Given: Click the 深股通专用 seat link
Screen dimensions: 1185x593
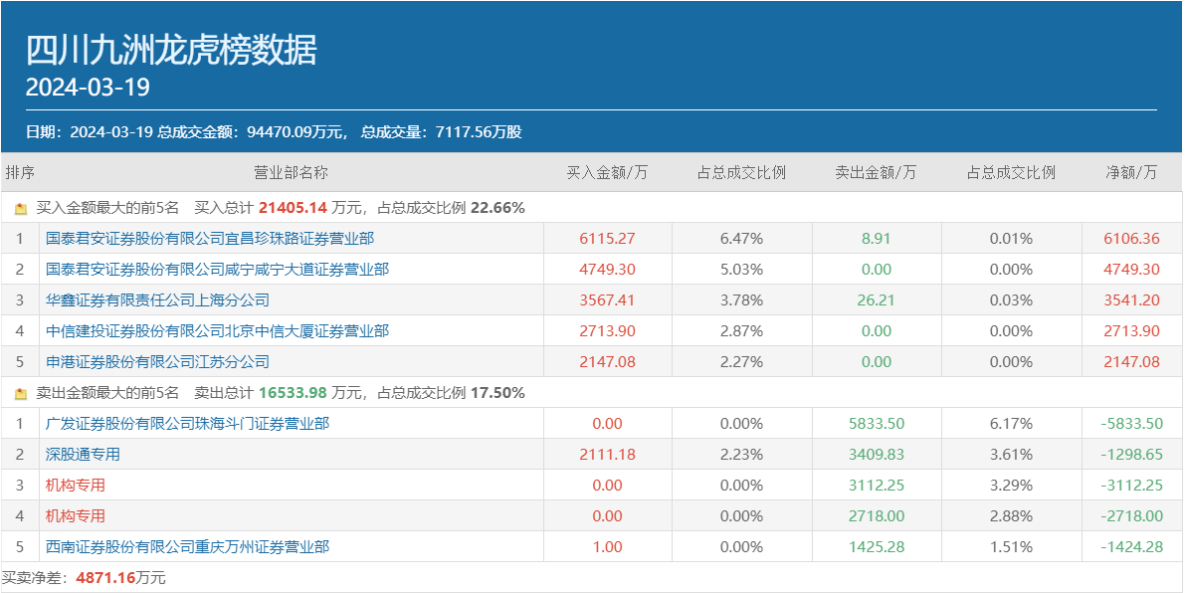Looking at the screenshot, I should 83,455.
